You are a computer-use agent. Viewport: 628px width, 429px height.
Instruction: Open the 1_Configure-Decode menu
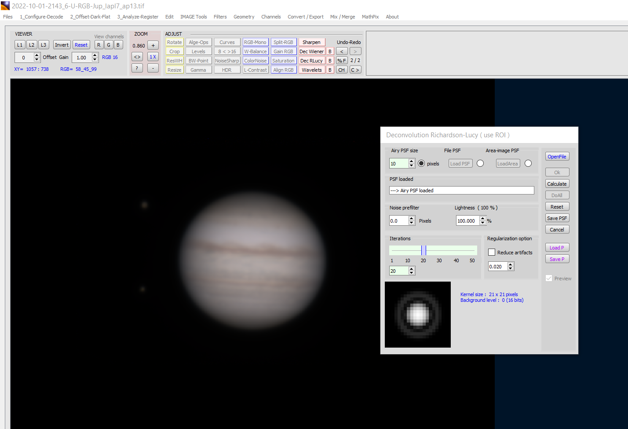click(41, 17)
